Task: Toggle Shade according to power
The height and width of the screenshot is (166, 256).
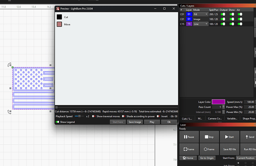Action: [x=124, y=116]
